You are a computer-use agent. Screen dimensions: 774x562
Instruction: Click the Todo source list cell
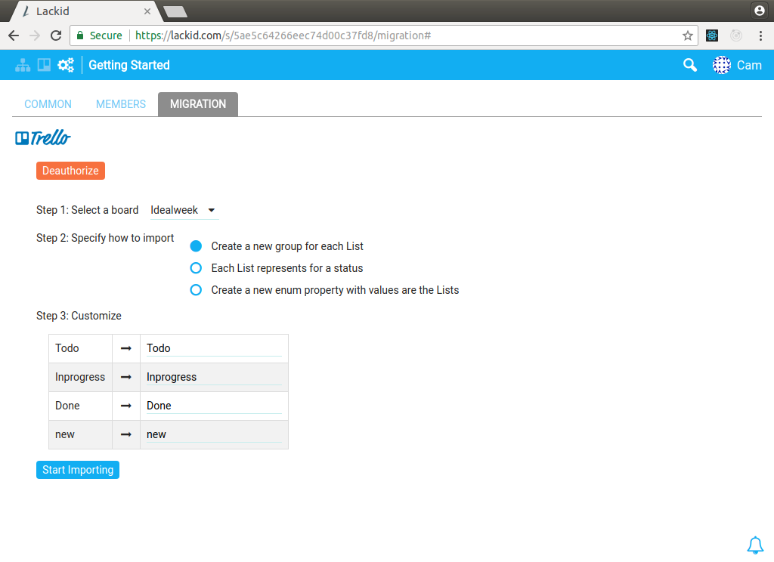coord(80,348)
